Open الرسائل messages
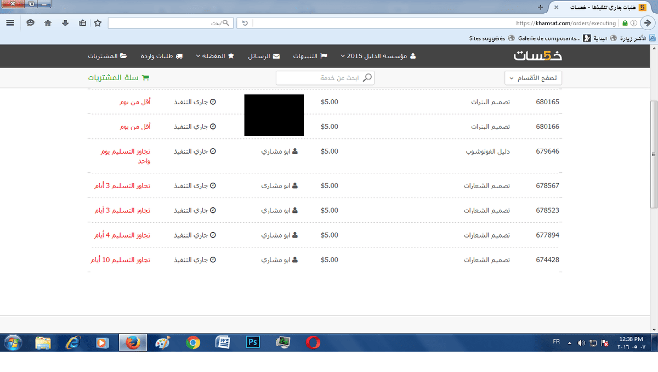Image resolution: width=658 pixels, height=372 pixels. click(x=264, y=56)
